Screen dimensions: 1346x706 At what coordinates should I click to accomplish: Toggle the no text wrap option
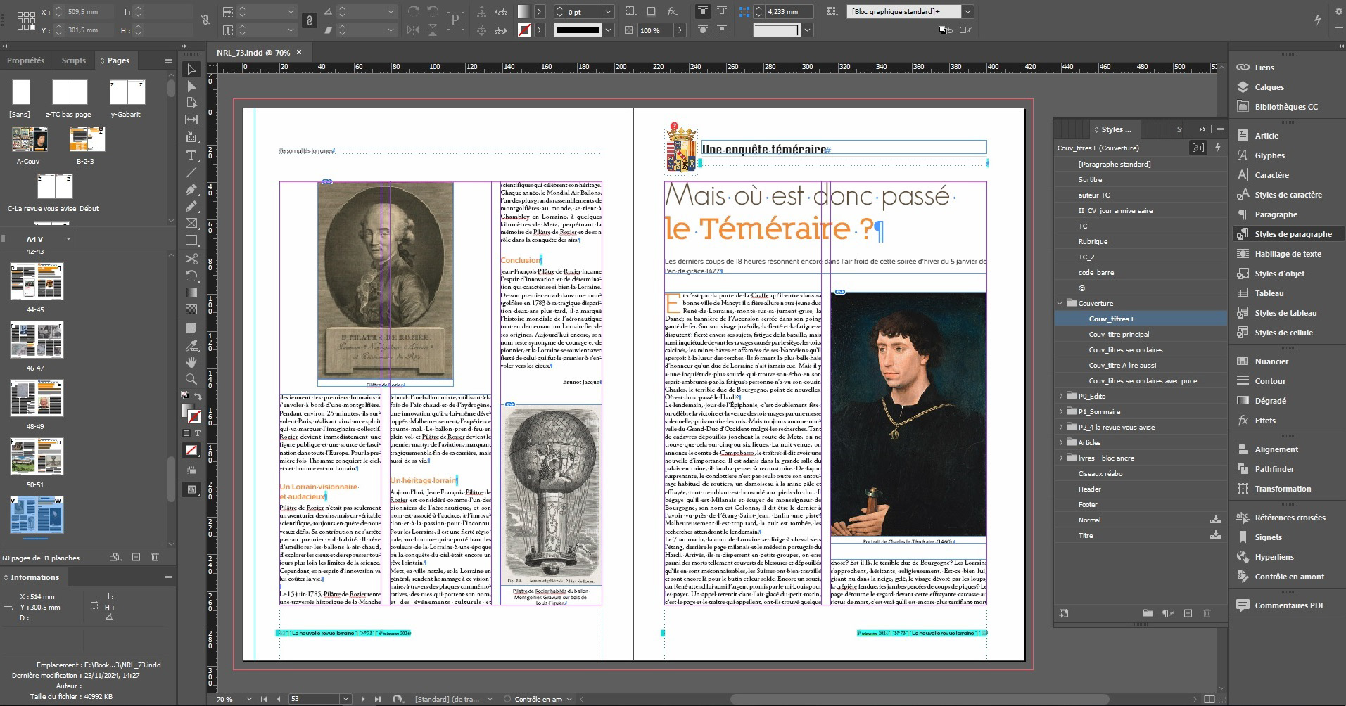point(703,11)
